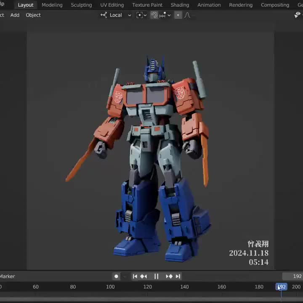Click frame 180 on the timeline ruler
The image size is (303, 303).
[259, 287]
